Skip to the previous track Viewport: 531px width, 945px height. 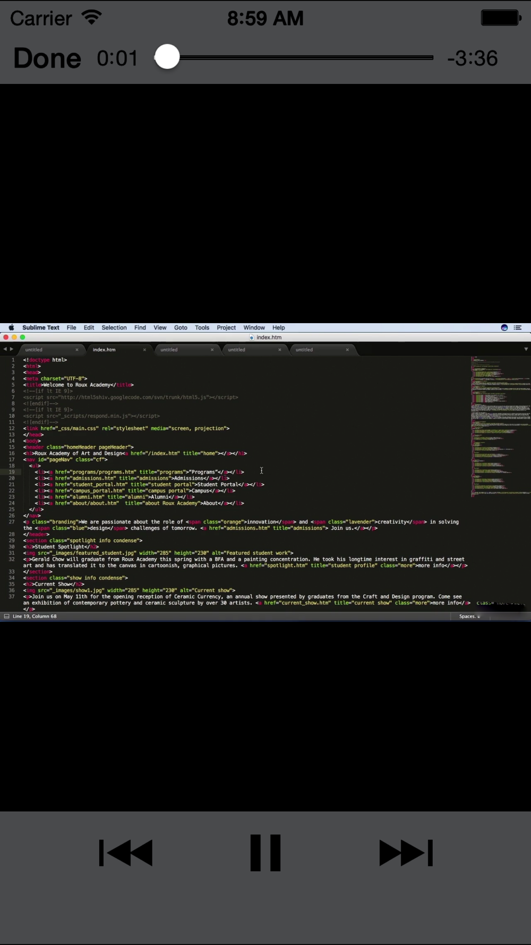126,853
